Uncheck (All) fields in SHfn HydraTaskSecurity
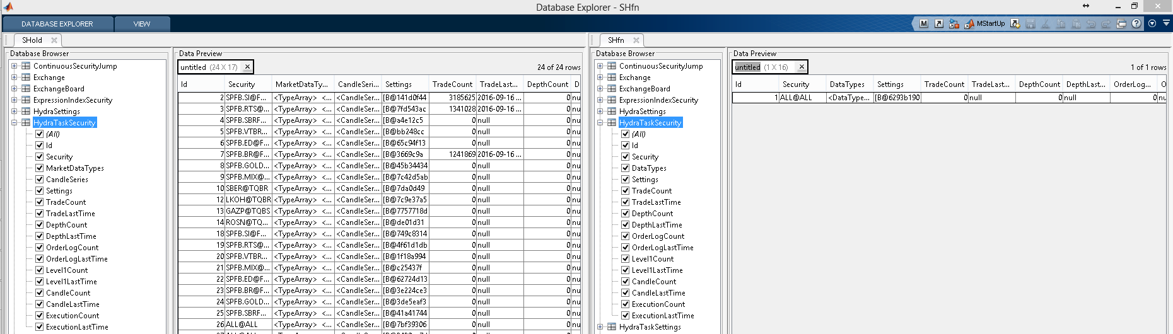Screen dimensions: 1173x334 click(x=626, y=134)
